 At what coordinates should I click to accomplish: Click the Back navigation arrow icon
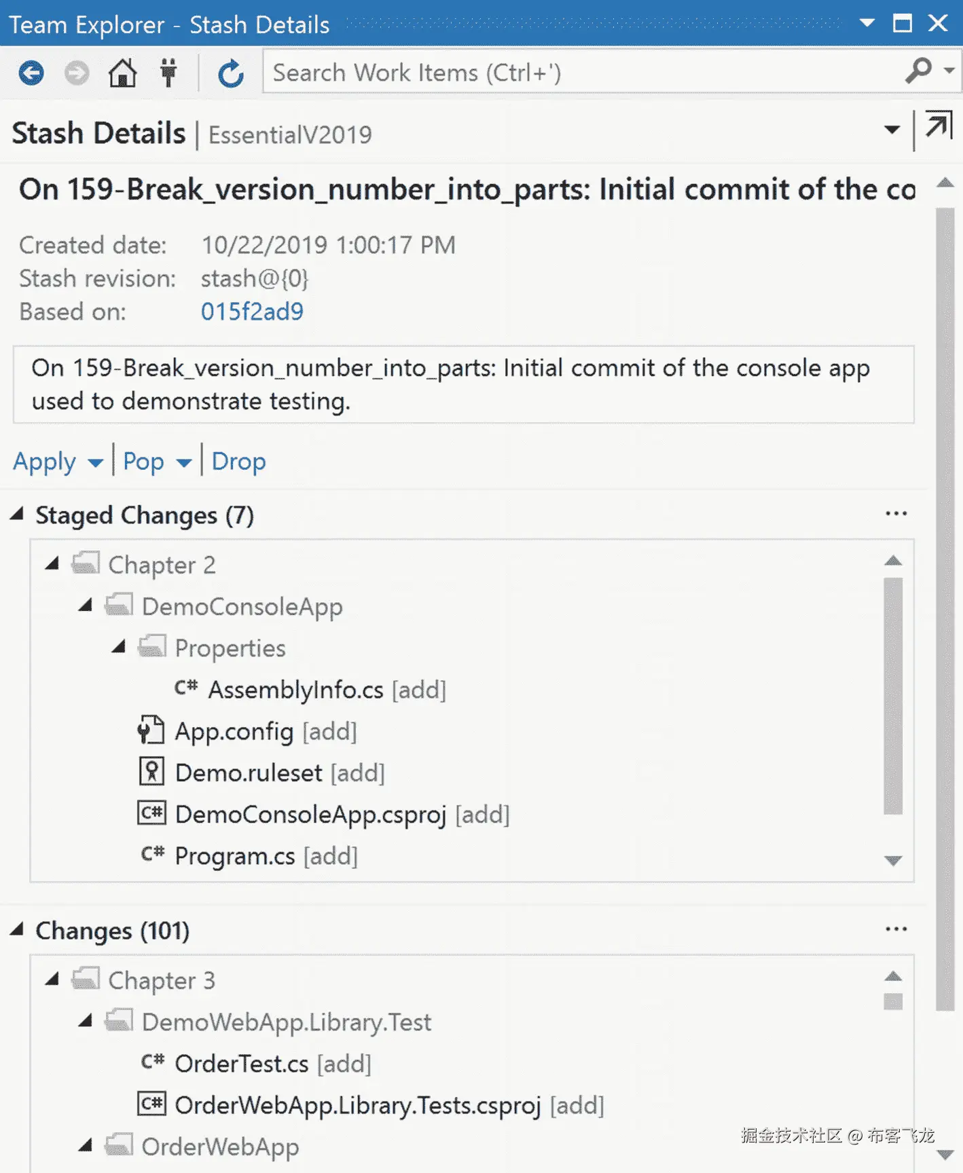[x=31, y=73]
